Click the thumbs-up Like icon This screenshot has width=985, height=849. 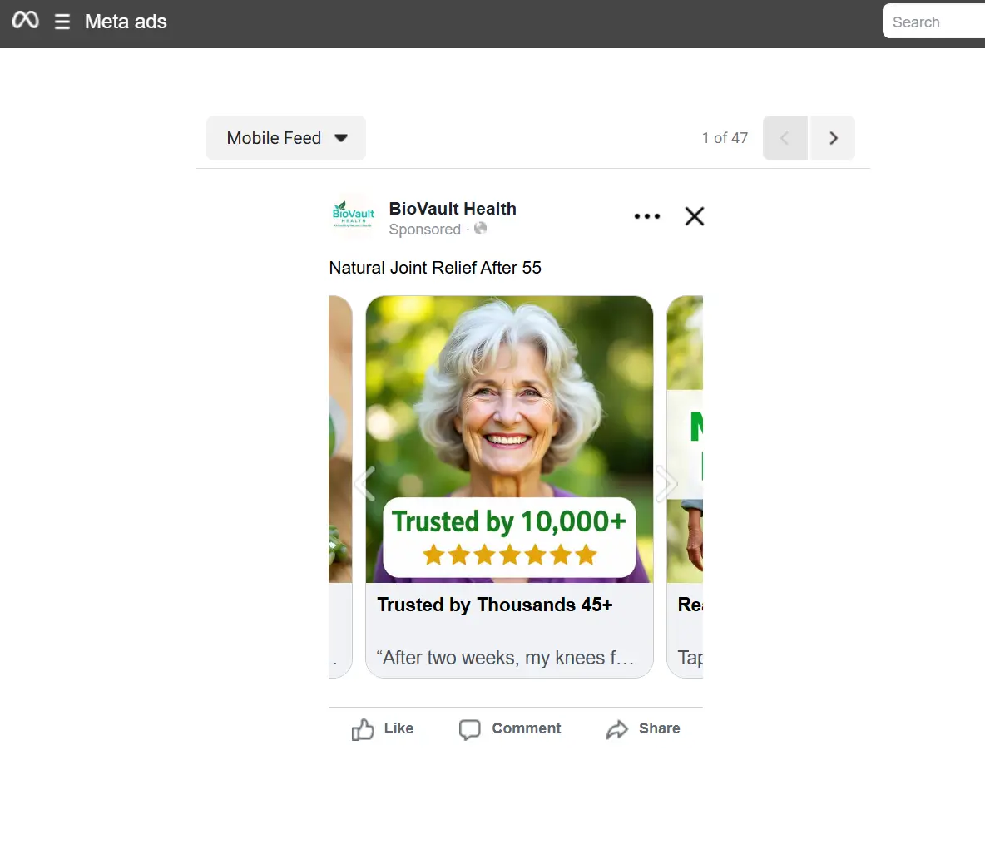pos(363,729)
